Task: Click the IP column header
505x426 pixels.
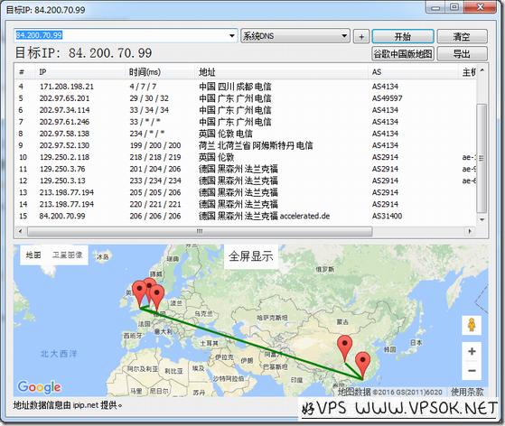Action: click(79, 71)
